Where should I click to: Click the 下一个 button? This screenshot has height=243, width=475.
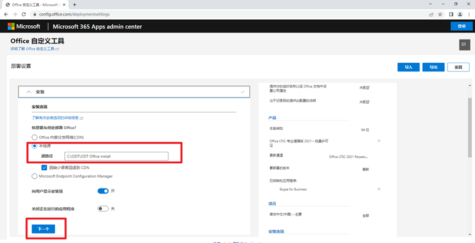[x=43, y=229]
